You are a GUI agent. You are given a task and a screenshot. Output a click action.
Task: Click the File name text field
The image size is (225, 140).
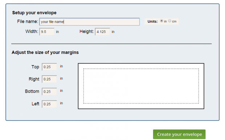[x=89, y=22]
